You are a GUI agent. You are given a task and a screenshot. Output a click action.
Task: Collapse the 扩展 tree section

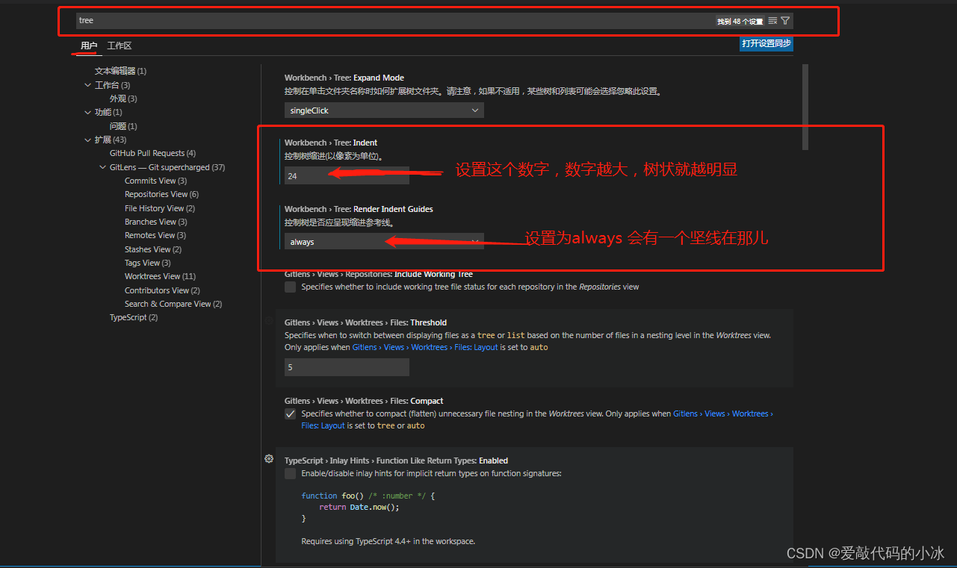[88, 140]
